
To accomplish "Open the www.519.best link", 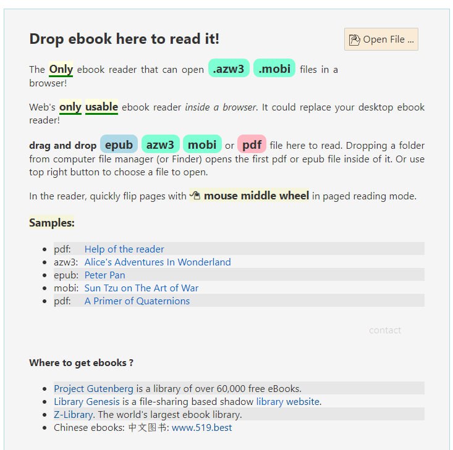I will click(x=201, y=427).
